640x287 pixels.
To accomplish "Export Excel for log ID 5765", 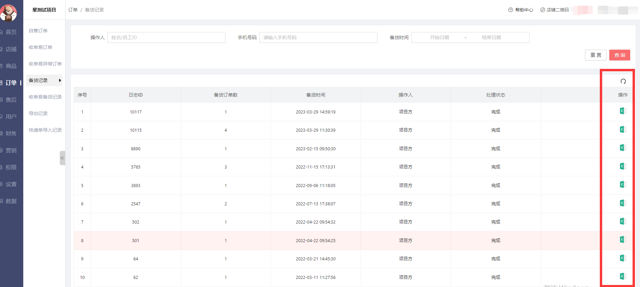I will (x=623, y=166).
